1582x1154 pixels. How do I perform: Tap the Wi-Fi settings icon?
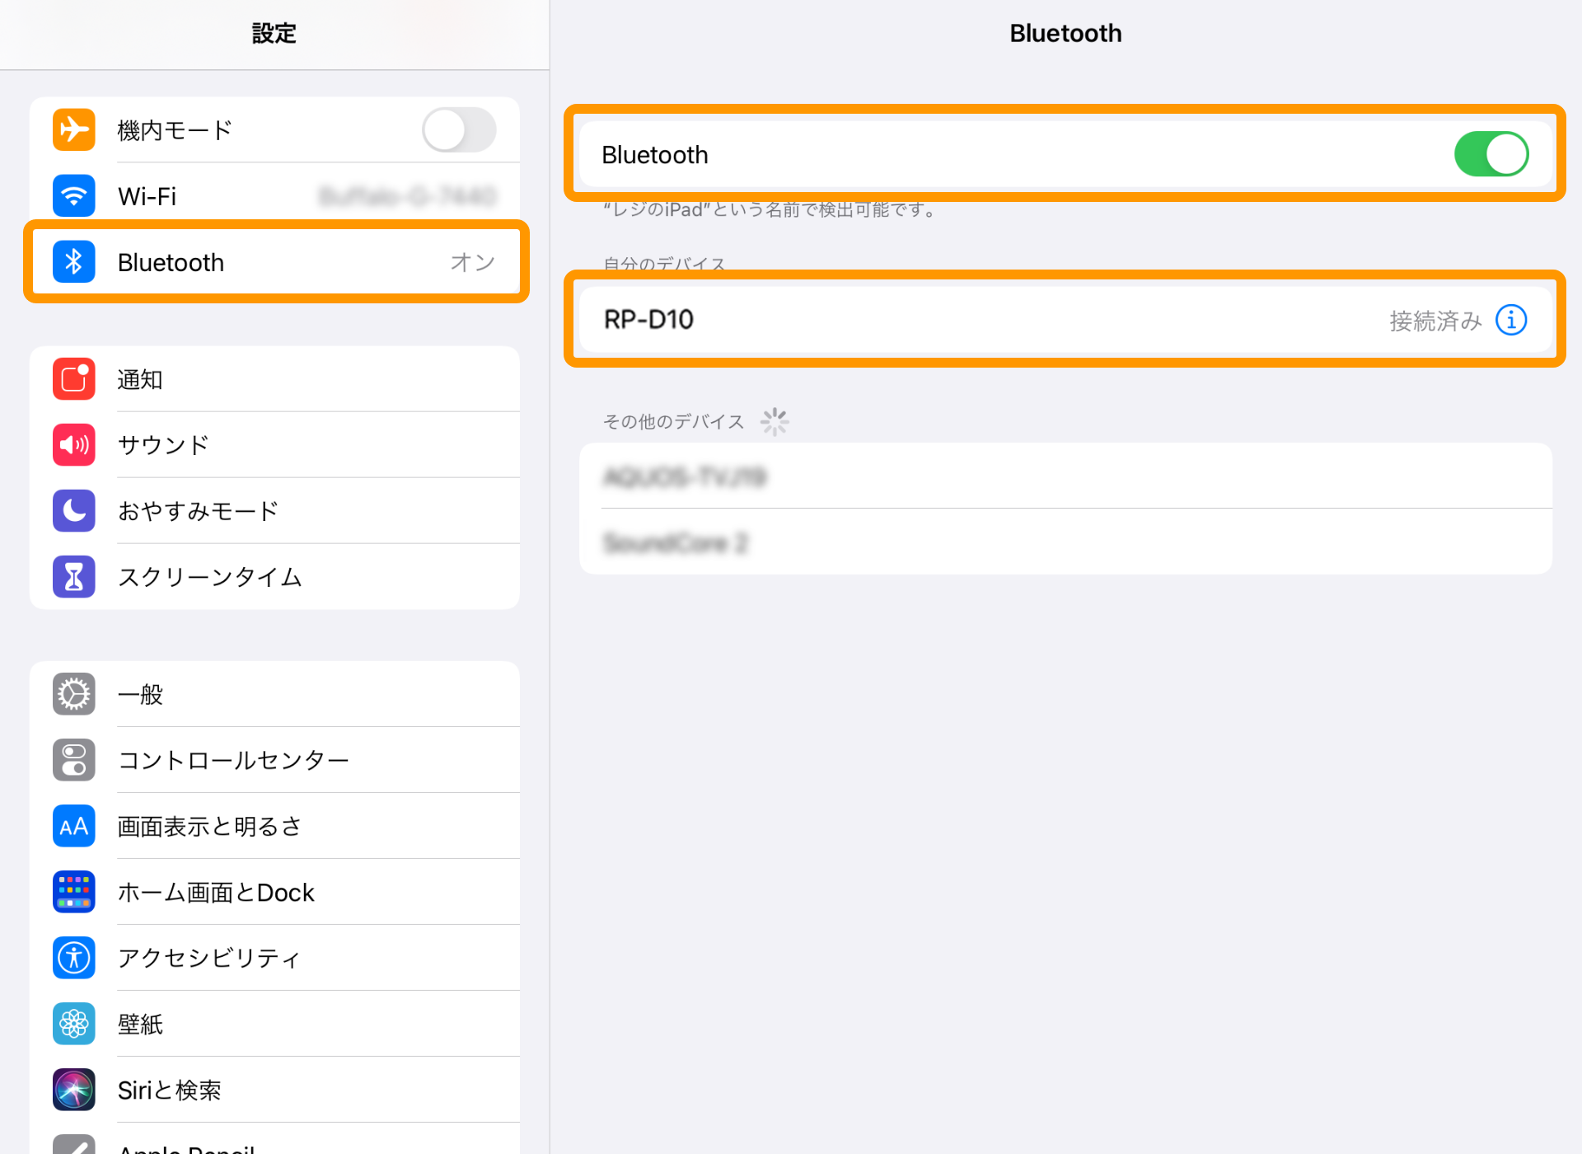click(x=73, y=195)
